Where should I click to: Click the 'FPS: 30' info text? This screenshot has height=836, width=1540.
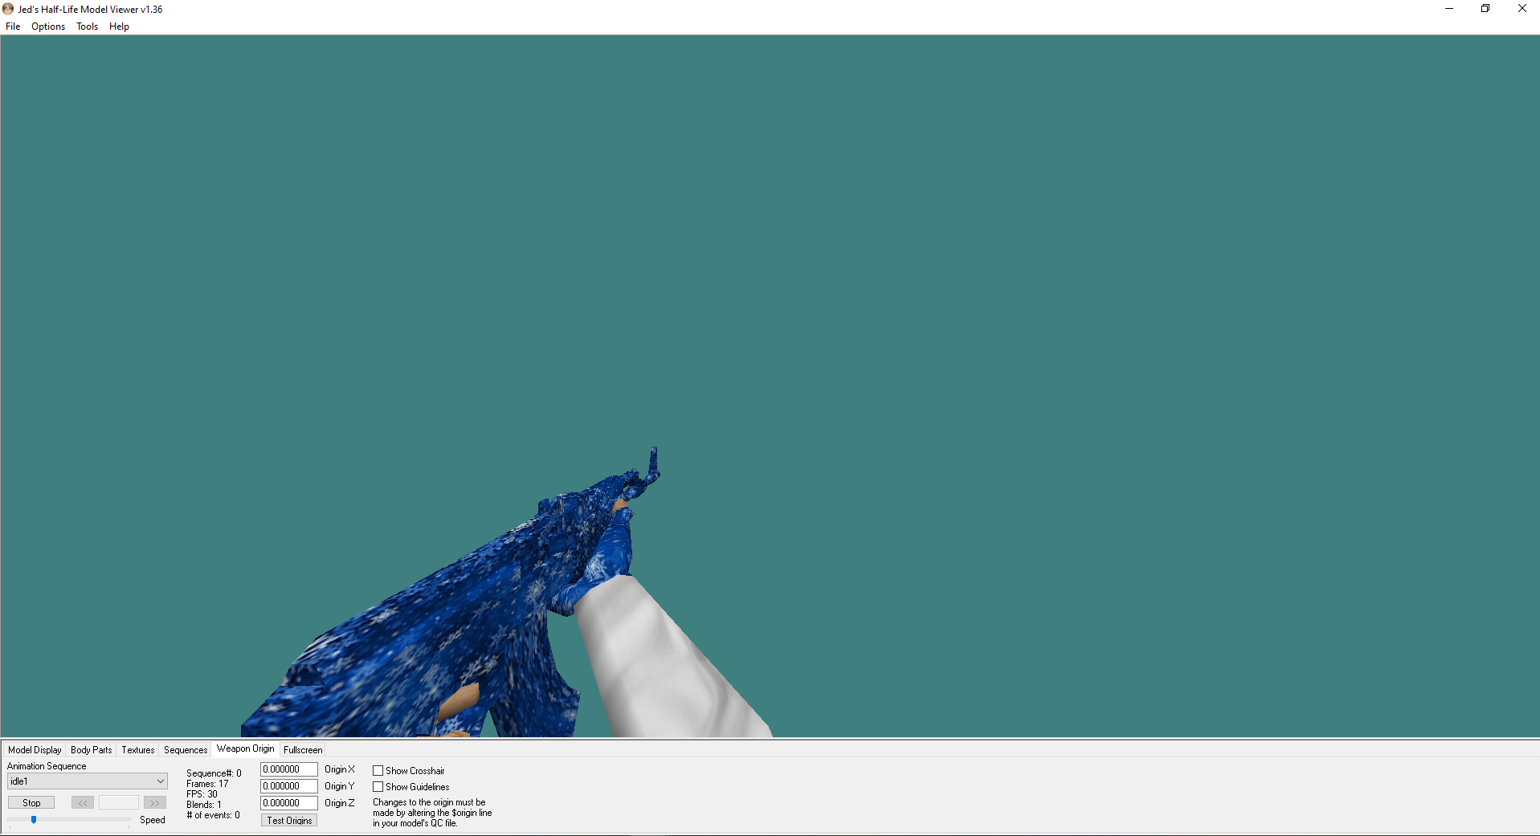click(202, 794)
